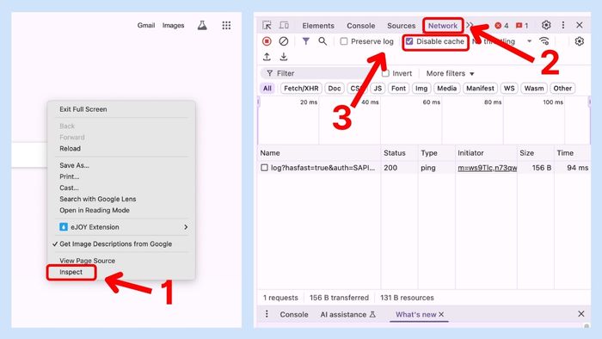The width and height of the screenshot is (602, 339).
Task: Choose View Page Source menu item
Action: click(x=87, y=261)
